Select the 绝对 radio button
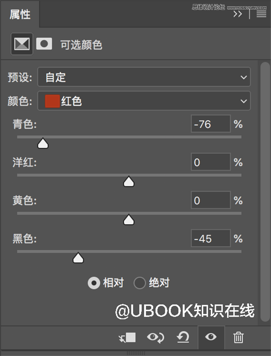Viewport: 271px width, 356px height. (x=140, y=283)
